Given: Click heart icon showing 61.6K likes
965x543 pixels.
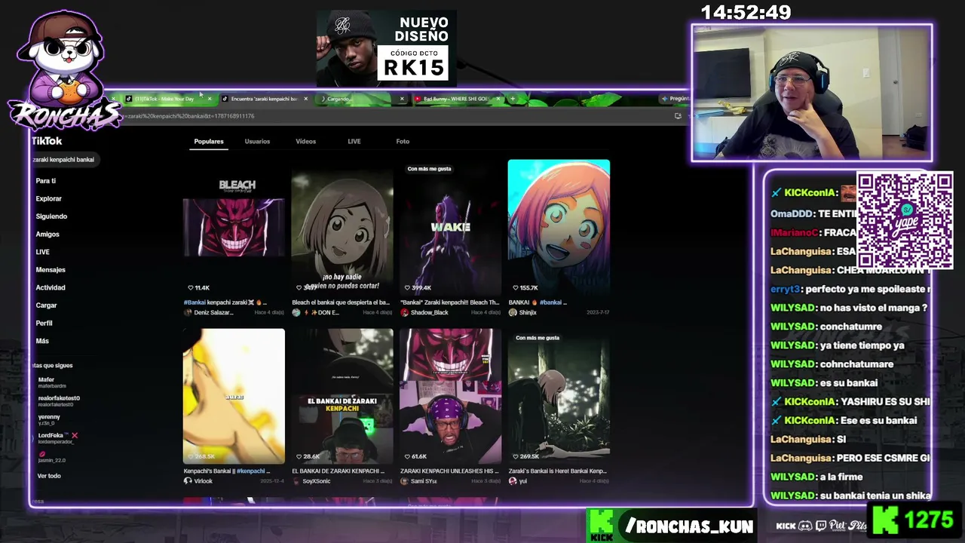Looking at the screenshot, I should pos(407,456).
